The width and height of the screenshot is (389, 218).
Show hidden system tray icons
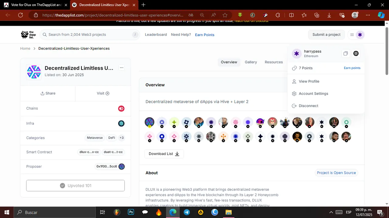pyautogui.click(x=331, y=212)
